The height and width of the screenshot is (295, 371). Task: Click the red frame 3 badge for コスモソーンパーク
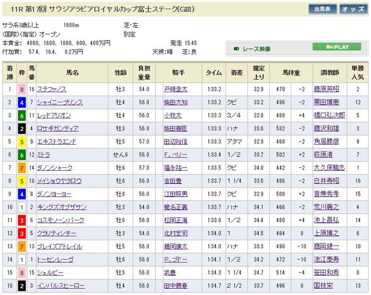pyautogui.click(x=22, y=220)
